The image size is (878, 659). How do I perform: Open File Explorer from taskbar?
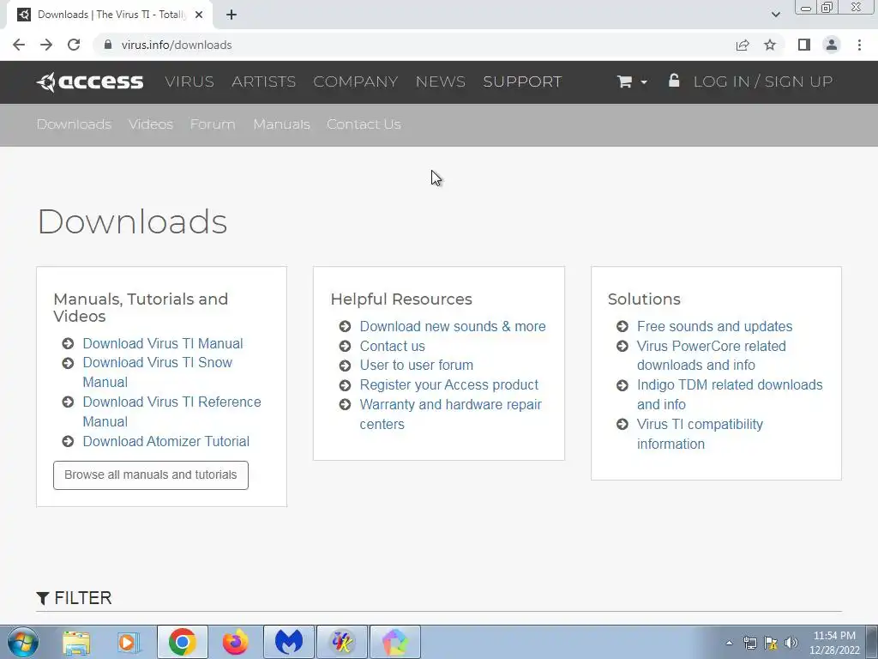point(76,642)
